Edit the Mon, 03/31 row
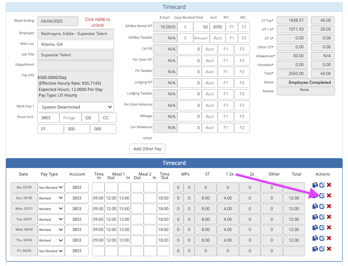Screen dimensions: 348x266 (322, 206)
